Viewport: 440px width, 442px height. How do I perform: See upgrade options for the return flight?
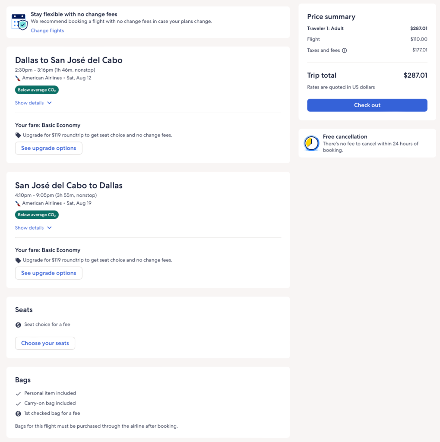pos(48,273)
